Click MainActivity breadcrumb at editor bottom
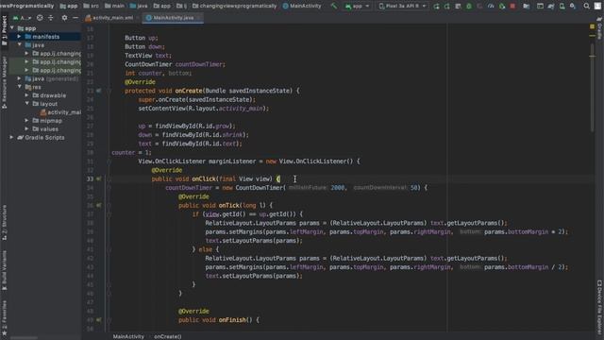 tap(128, 336)
